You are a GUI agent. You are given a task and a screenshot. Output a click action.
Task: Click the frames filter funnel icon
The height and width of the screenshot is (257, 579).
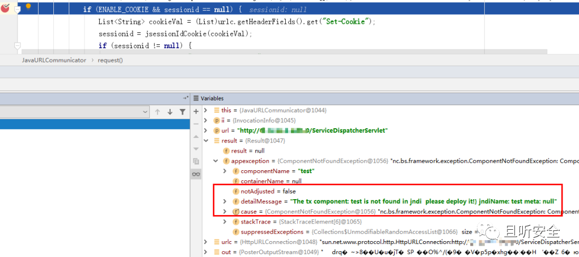pos(183,112)
